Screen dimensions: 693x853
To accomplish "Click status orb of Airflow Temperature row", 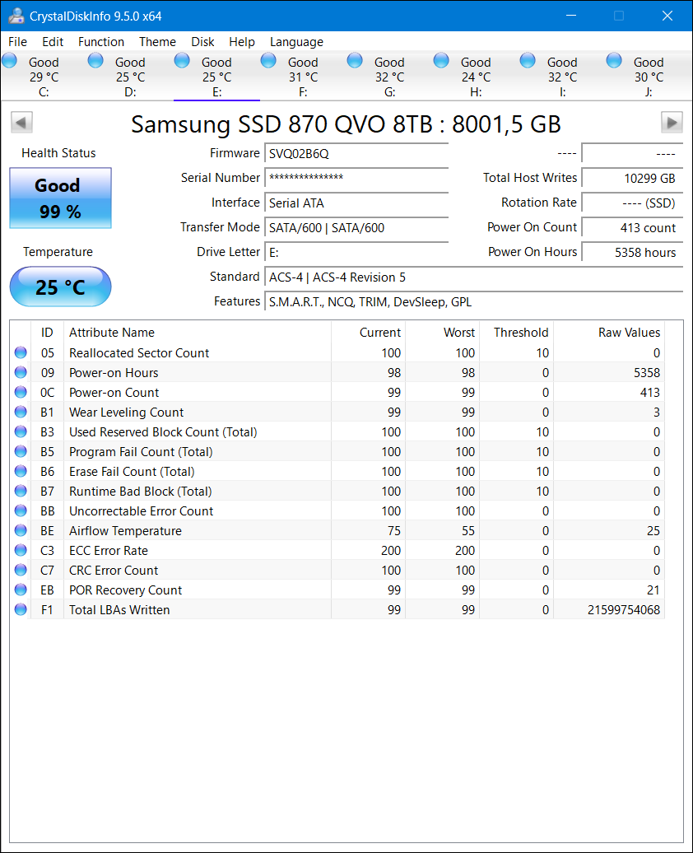I will (x=21, y=530).
